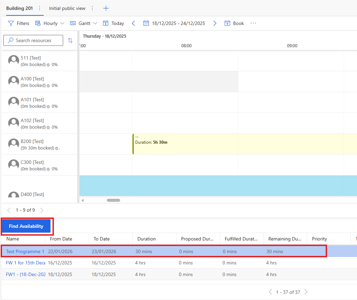
Task: Expand the Gantt view type dropdown
Action: point(84,23)
